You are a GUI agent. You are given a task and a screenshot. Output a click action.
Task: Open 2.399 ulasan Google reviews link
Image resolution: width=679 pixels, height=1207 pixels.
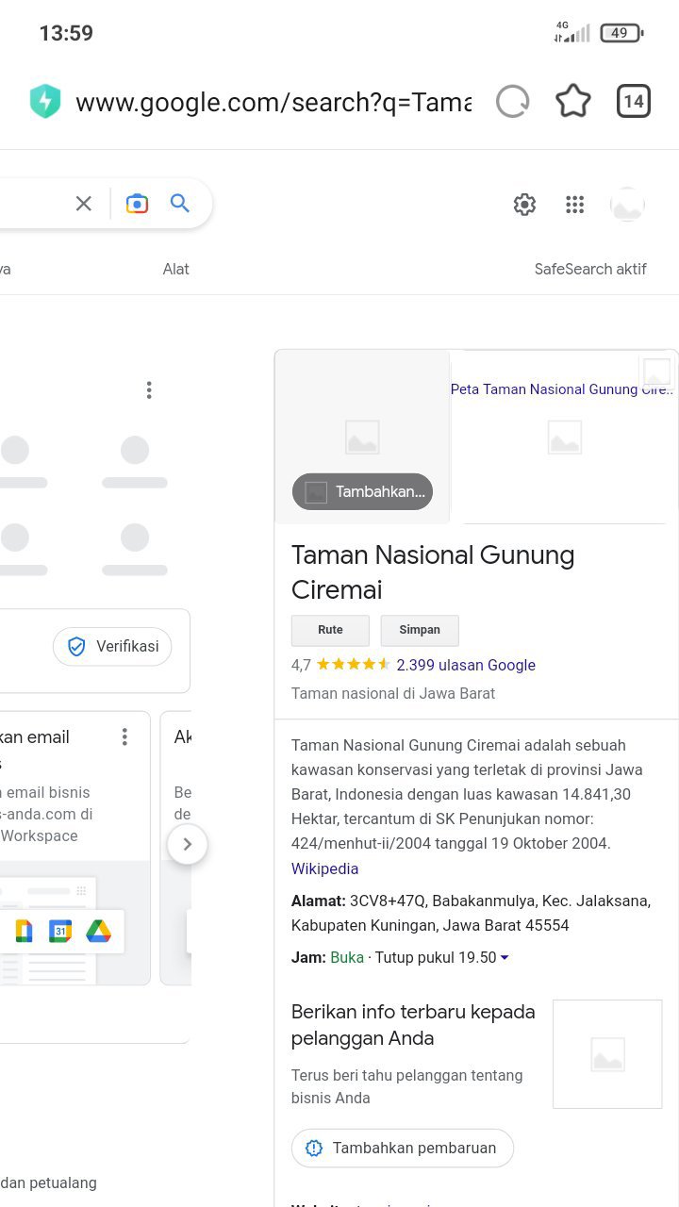(x=466, y=665)
